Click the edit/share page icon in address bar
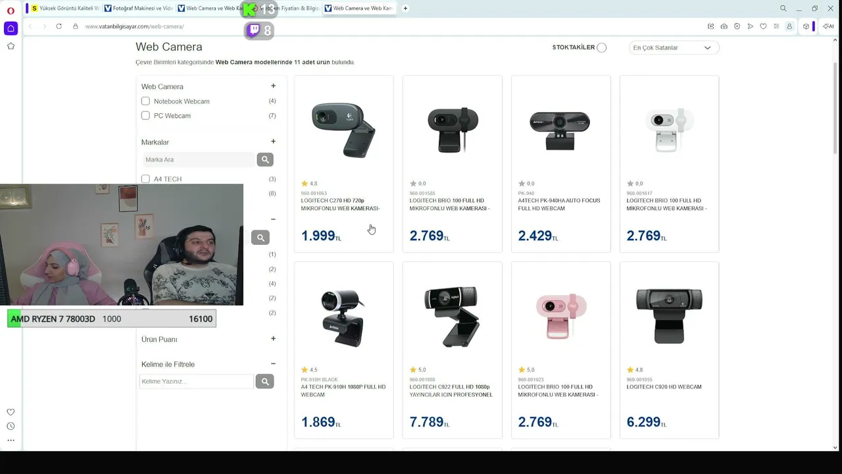842x474 pixels. point(710,26)
